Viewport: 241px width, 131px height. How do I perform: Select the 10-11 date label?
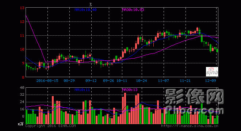tap(122, 80)
